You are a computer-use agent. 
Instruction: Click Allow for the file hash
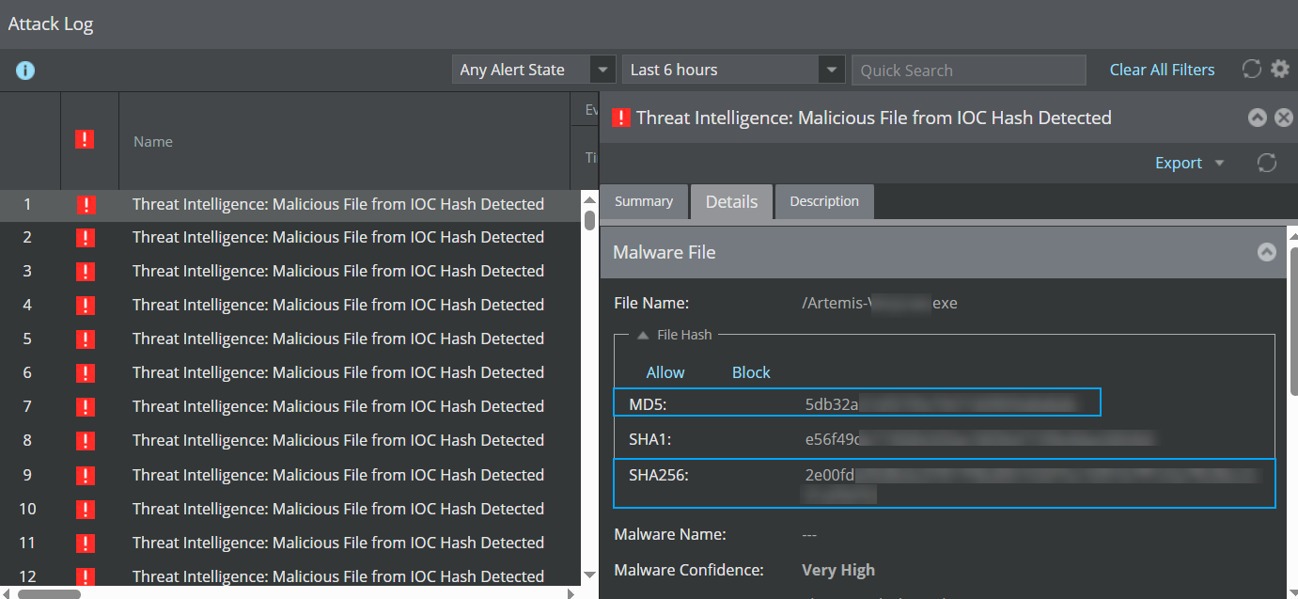point(665,372)
